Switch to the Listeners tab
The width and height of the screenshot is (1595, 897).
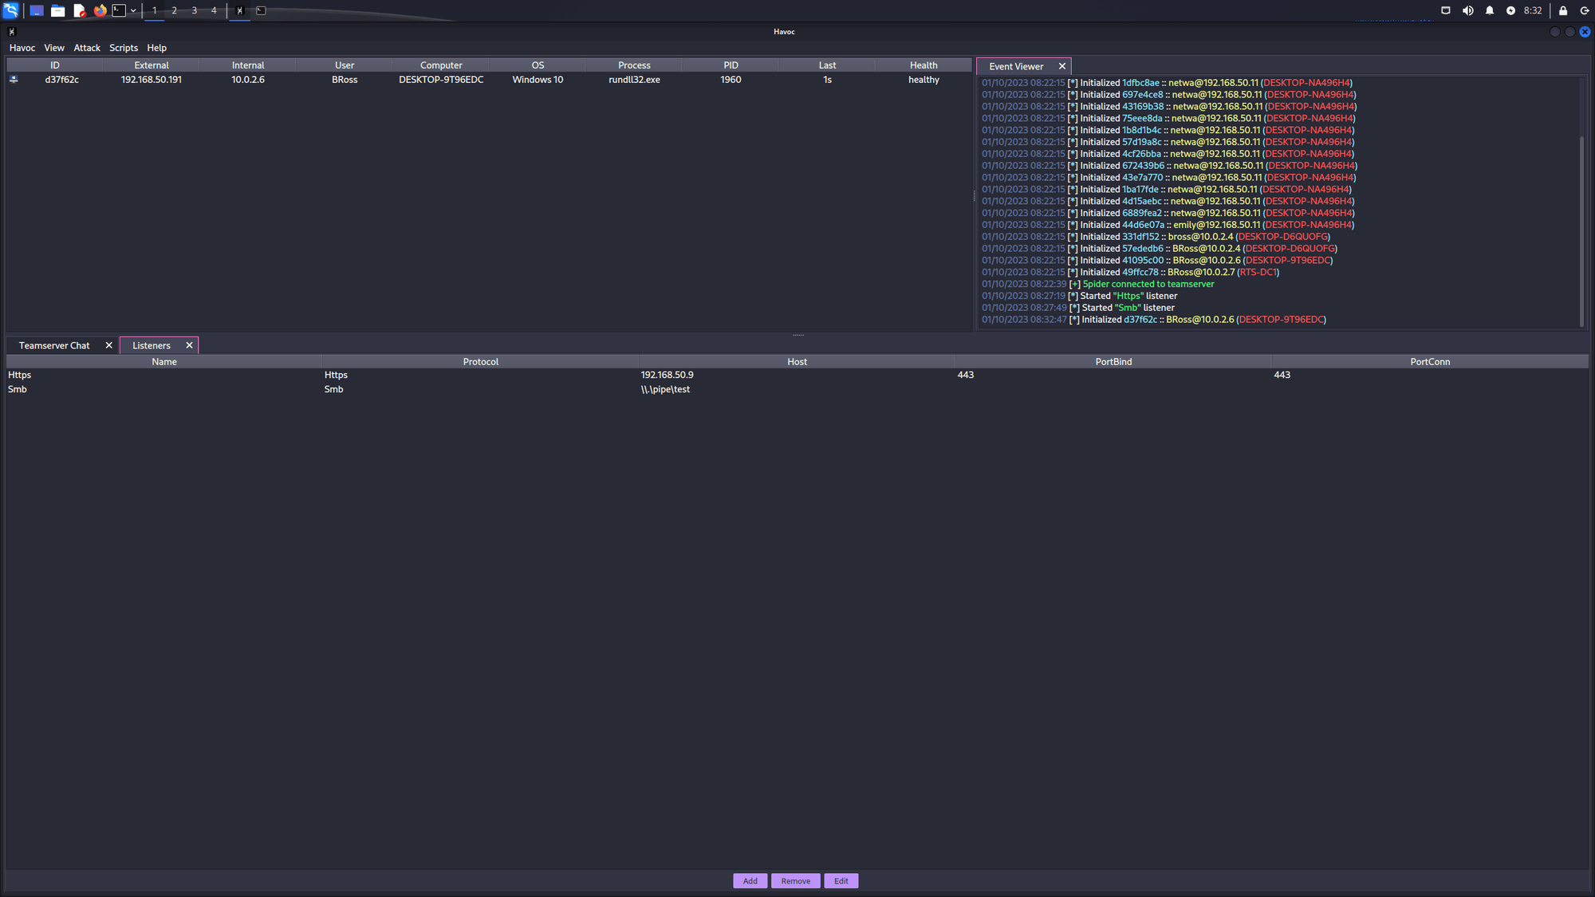pos(152,345)
